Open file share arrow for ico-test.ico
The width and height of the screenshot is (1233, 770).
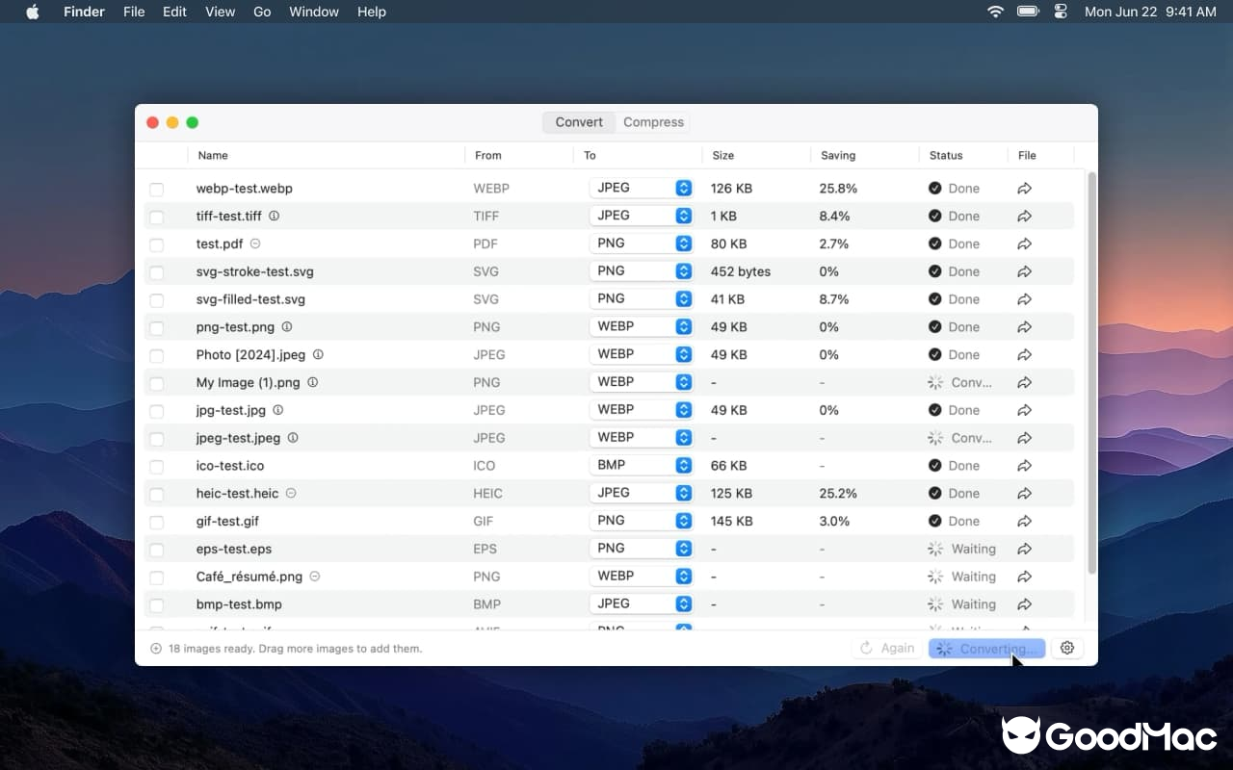click(x=1025, y=466)
